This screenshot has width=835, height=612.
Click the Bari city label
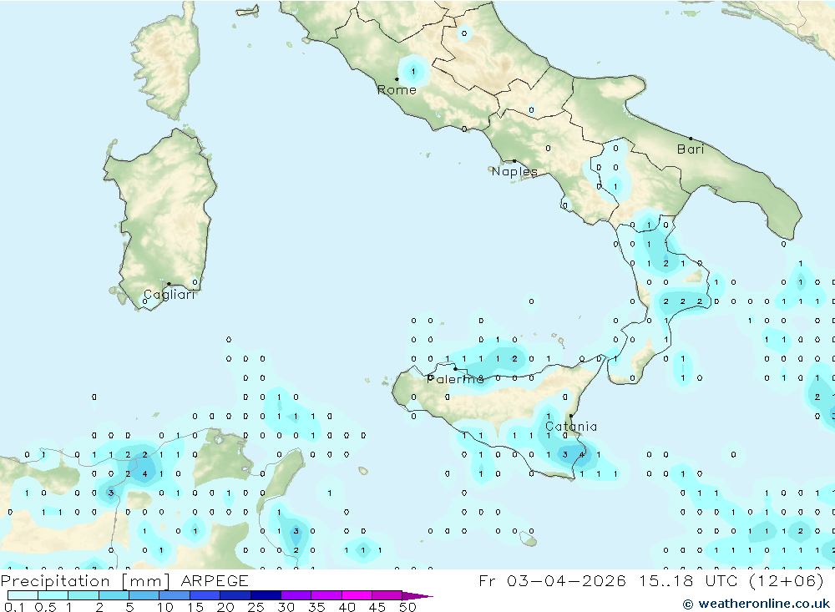[x=691, y=149]
